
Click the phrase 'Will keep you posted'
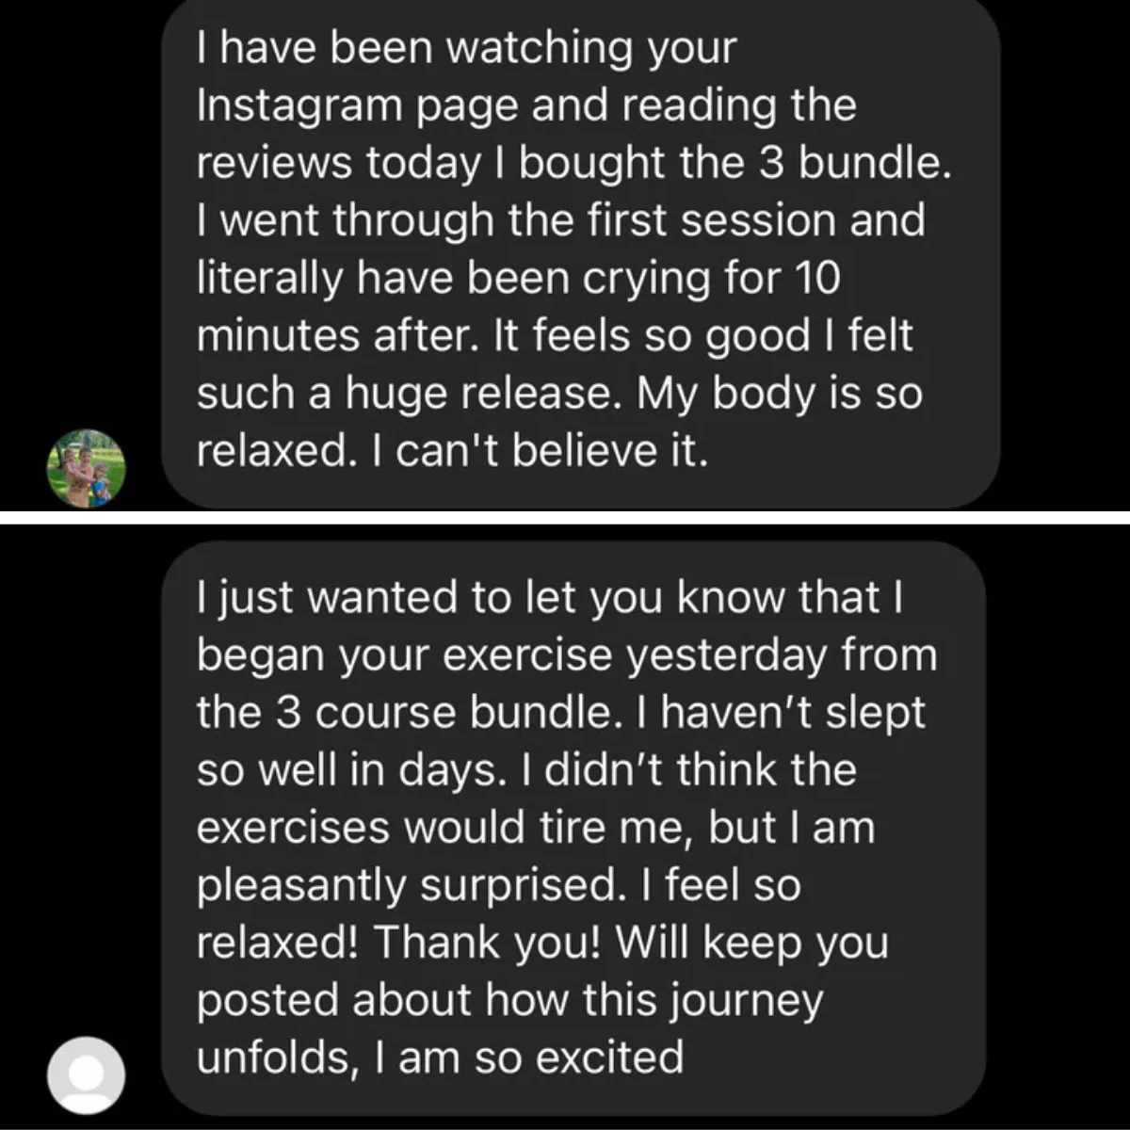[x=542, y=971]
